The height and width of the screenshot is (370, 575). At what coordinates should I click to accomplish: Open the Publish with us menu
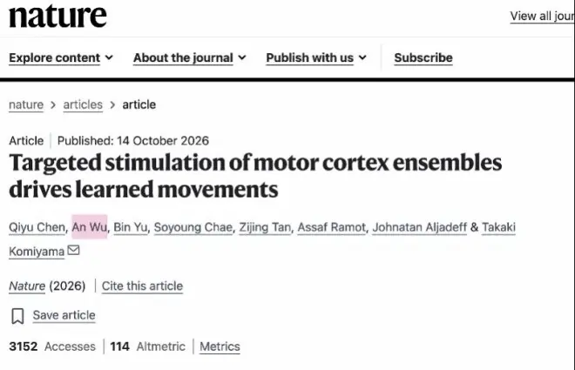click(310, 57)
